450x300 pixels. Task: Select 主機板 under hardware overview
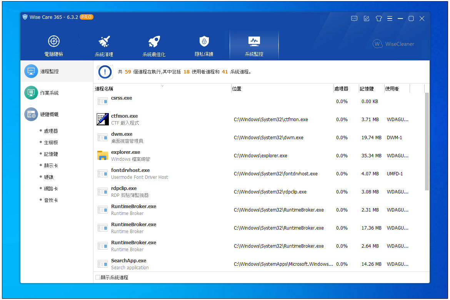51,142
